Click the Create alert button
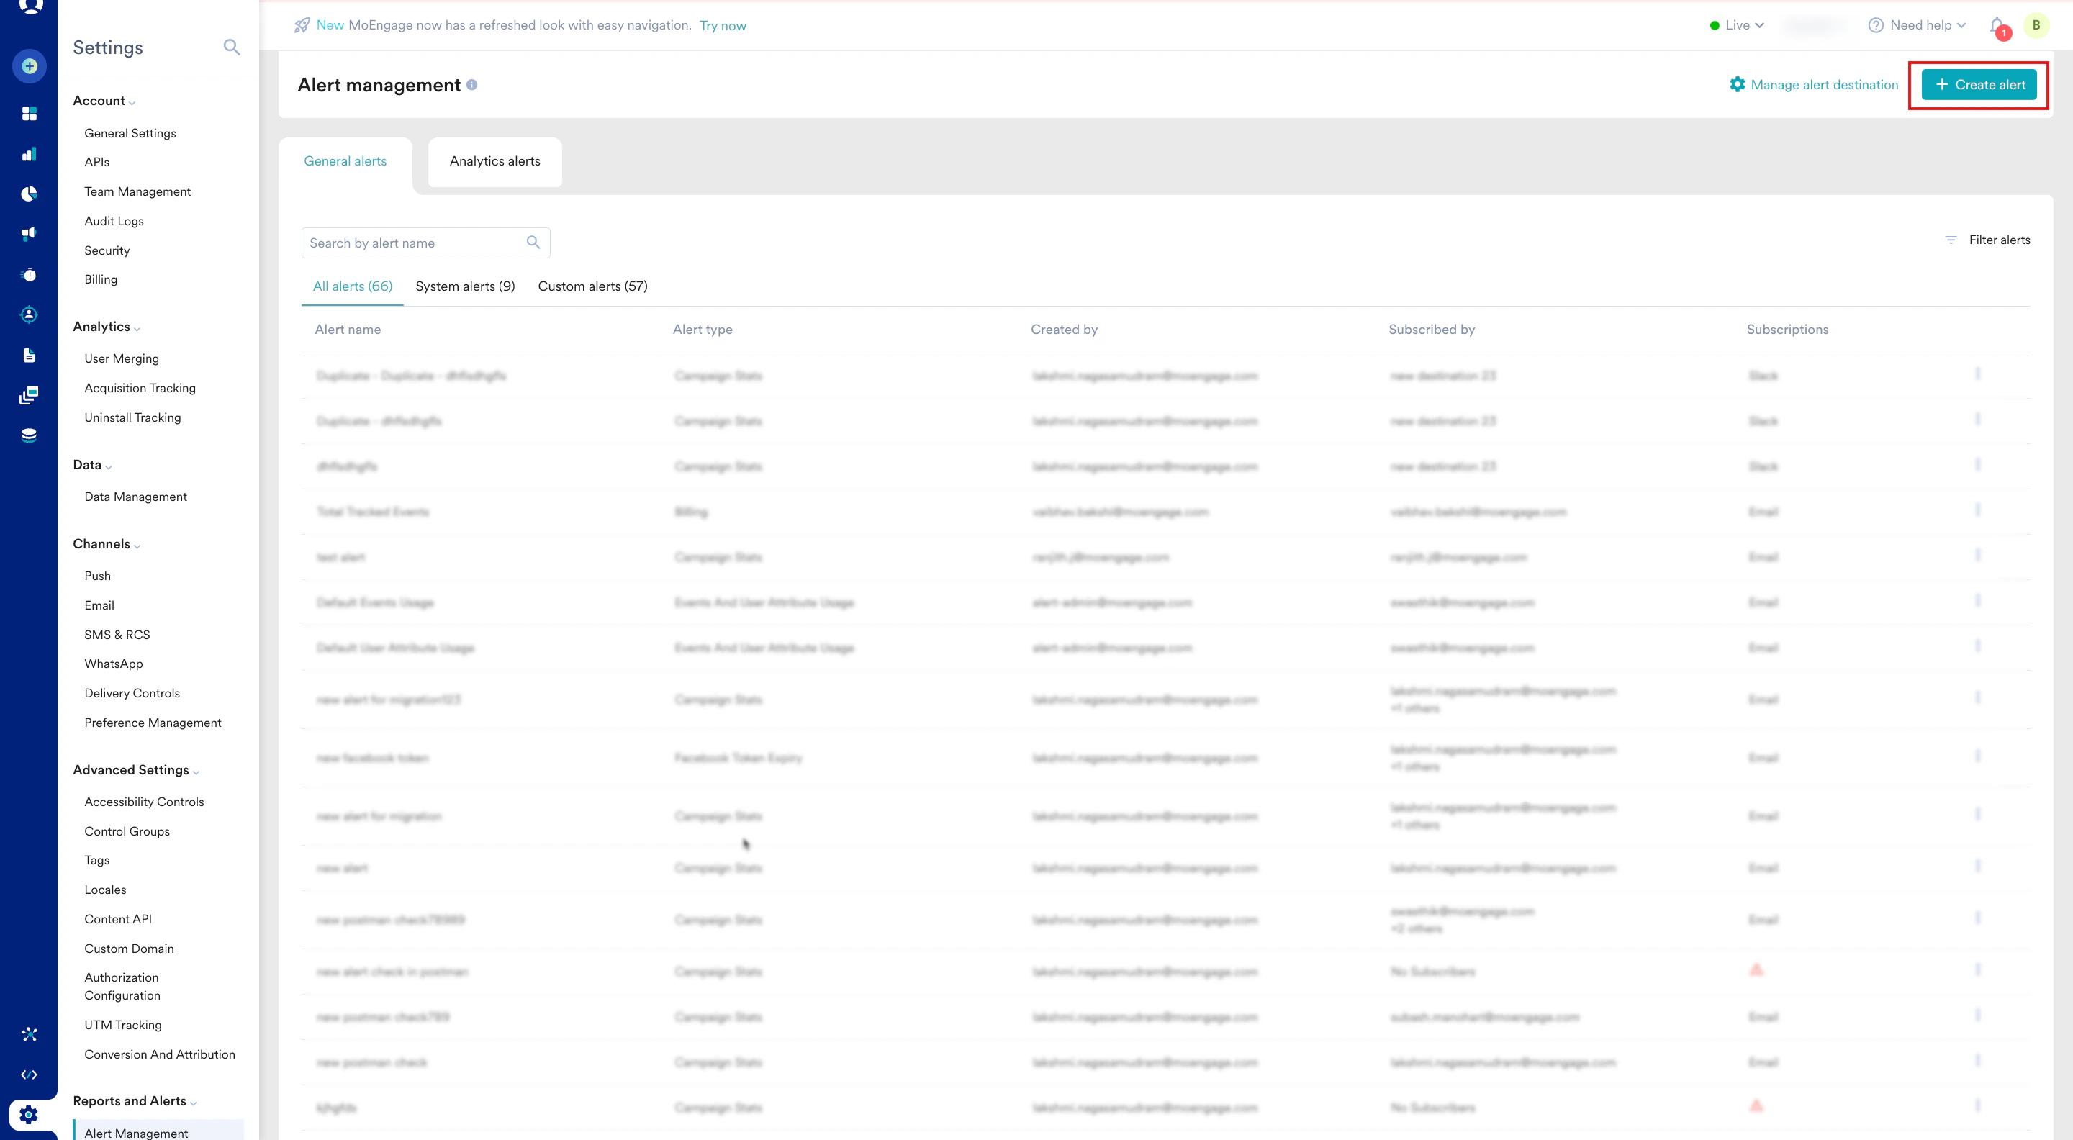This screenshot has width=2073, height=1140. (x=1979, y=84)
